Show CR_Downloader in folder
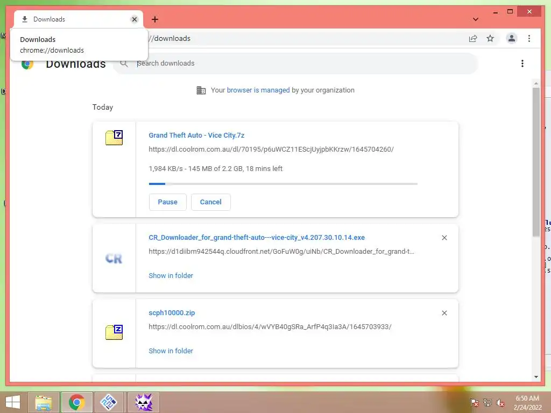The image size is (551, 413). click(171, 276)
